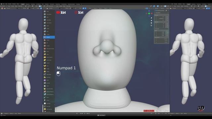Select the Draw sculpt brush
212x119 pixels.
(49, 11)
